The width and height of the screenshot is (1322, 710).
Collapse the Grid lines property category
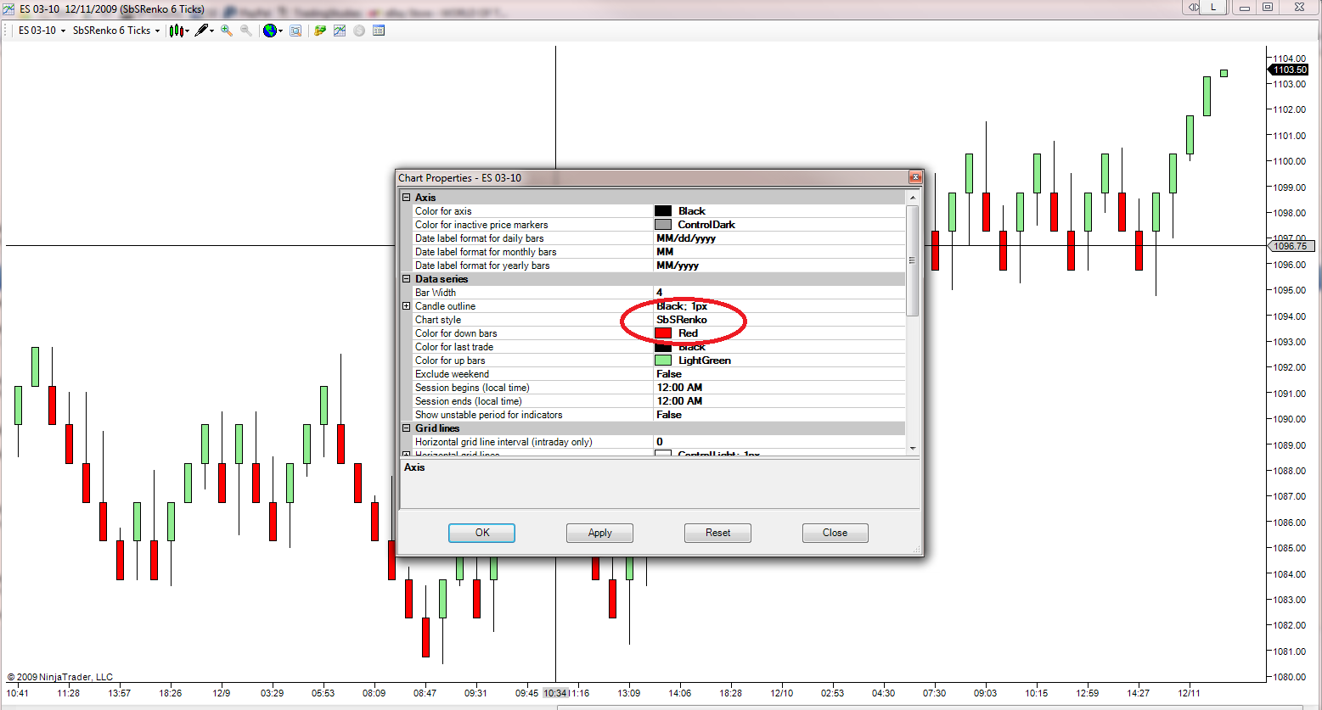(407, 428)
